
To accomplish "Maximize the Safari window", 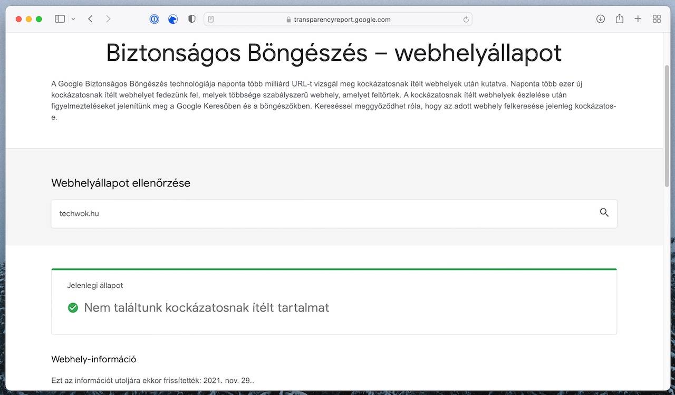I will pyautogui.click(x=39, y=19).
